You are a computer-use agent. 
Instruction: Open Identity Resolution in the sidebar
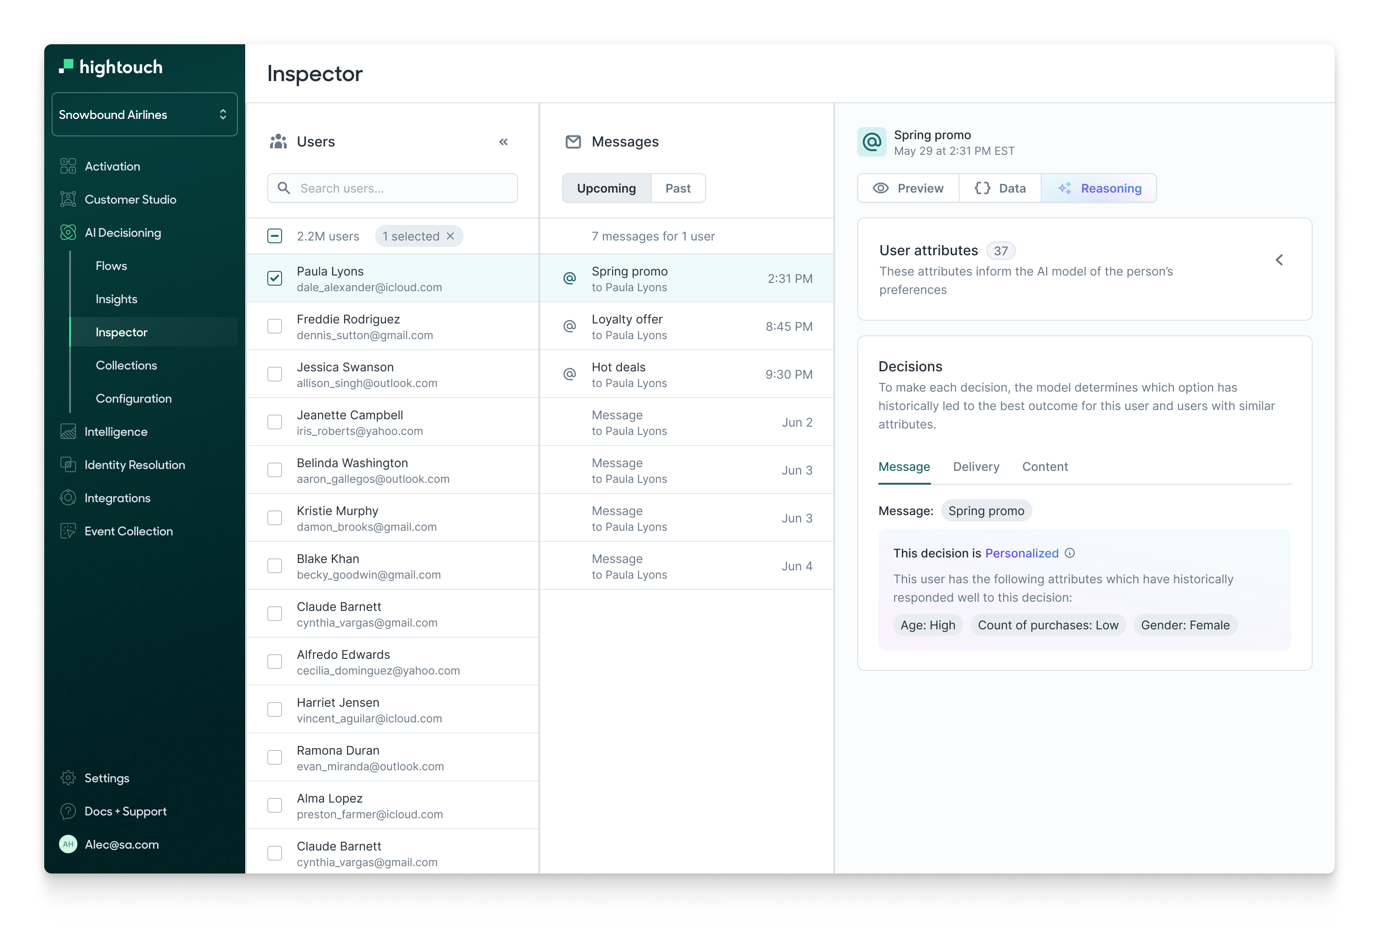coord(135,464)
